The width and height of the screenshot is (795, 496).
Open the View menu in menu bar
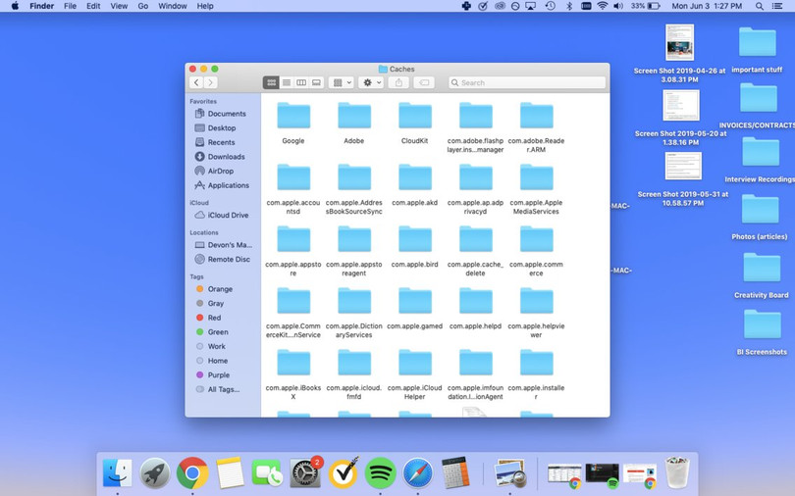119,6
